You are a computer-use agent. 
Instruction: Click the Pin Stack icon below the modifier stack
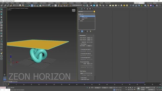tap(79, 31)
